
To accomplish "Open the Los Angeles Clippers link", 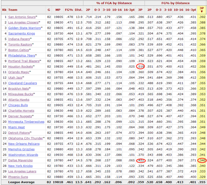I will tap(23, 23).
